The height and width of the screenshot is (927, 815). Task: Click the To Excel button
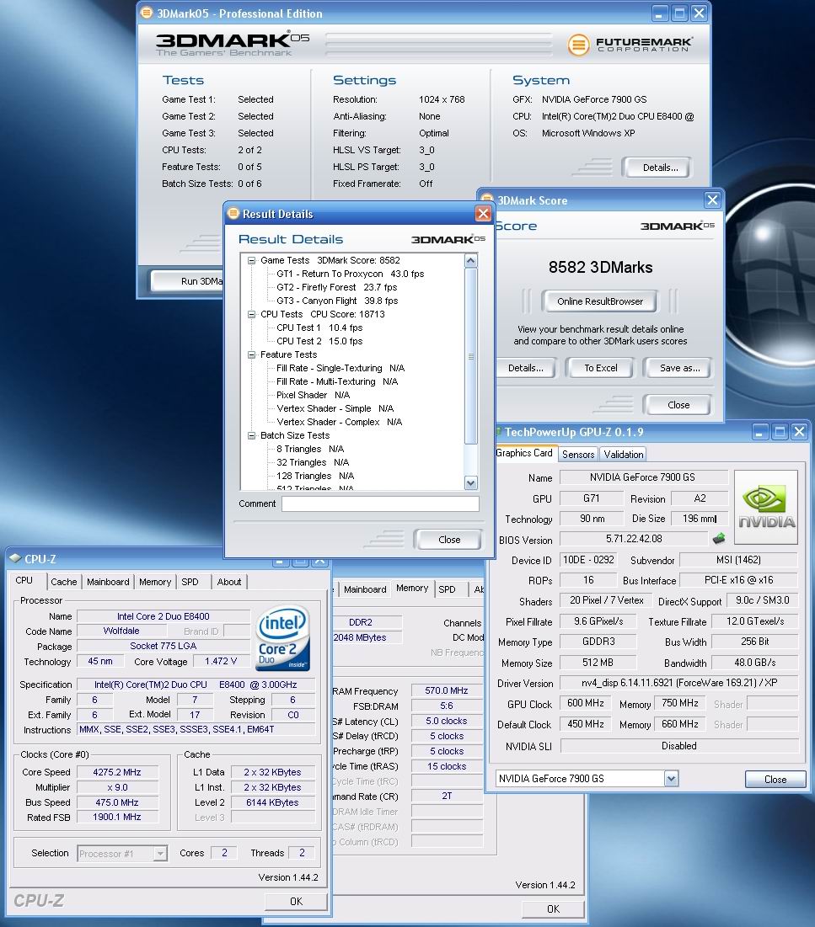tap(600, 368)
